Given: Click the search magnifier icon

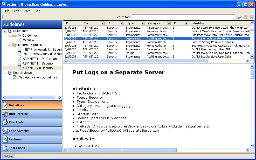Looking at the screenshot, I should (x=239, y=17).
